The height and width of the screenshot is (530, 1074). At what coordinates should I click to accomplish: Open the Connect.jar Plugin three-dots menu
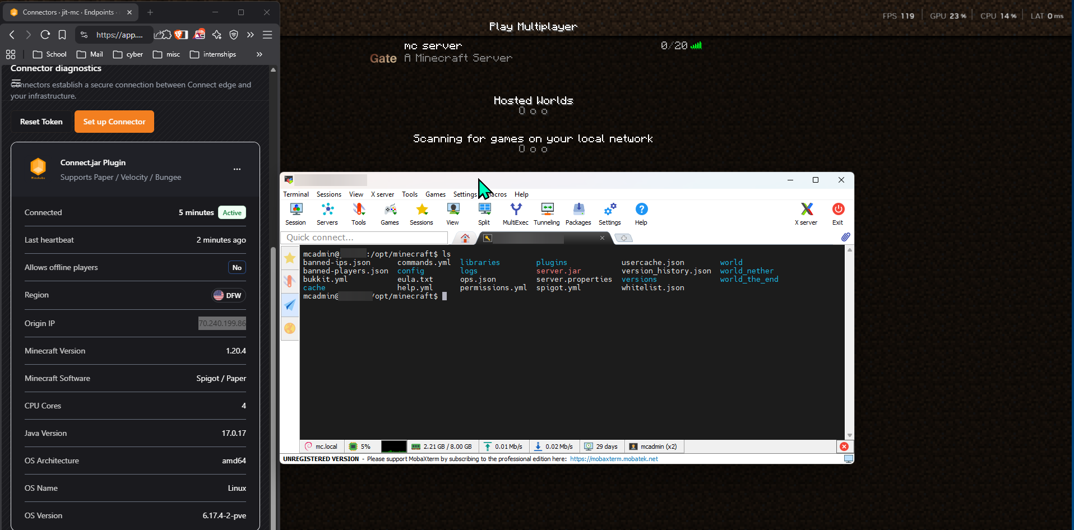(237, 169)
